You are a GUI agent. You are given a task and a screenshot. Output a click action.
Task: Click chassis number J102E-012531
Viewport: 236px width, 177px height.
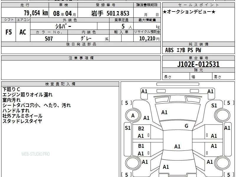[198, 64]
